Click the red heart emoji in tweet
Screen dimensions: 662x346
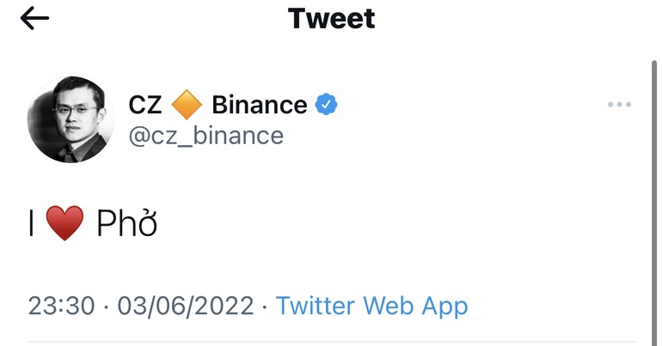coord(64,223)
